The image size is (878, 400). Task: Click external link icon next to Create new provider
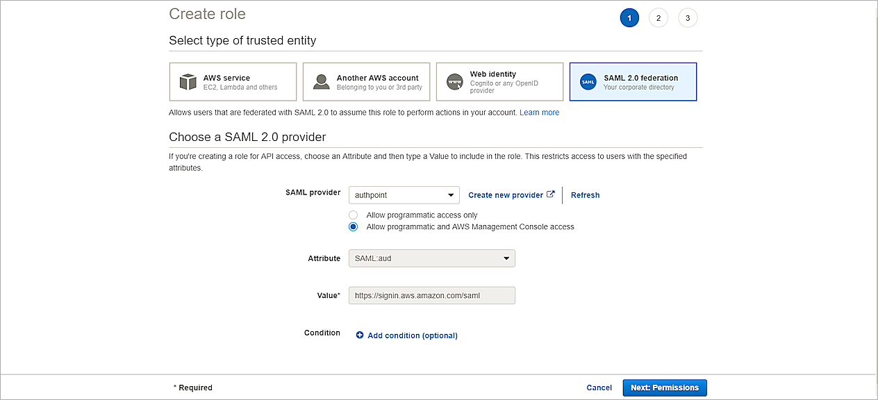551,194
